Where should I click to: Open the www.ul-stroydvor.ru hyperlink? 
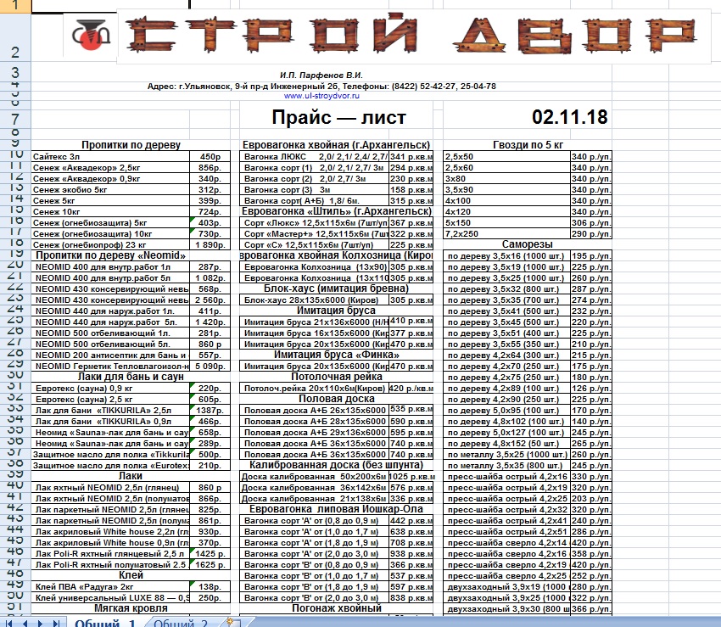(321, 96)
